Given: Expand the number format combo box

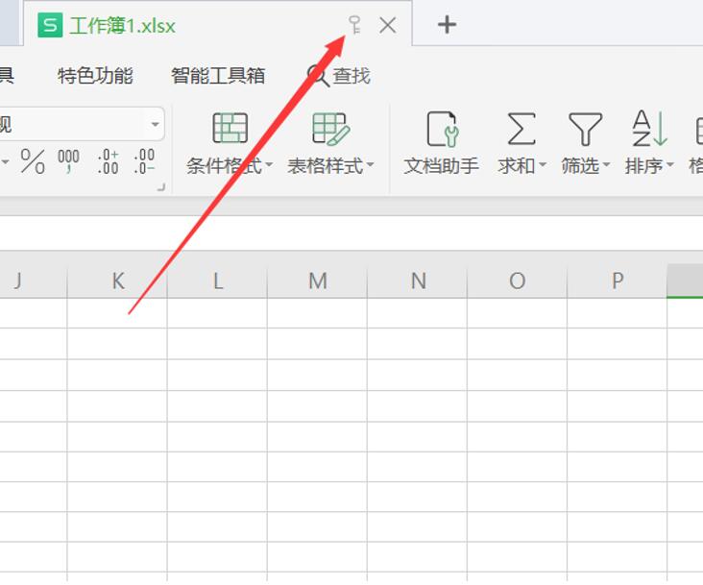Looking at the screenshot, I should coord(155,124).
